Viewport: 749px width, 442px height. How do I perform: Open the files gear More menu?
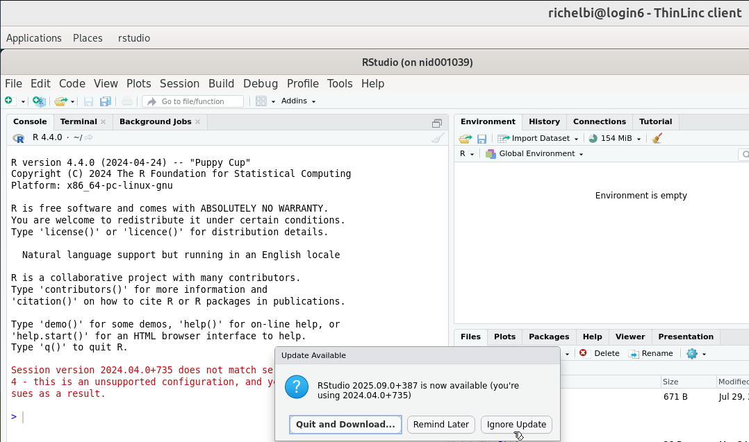695,354
